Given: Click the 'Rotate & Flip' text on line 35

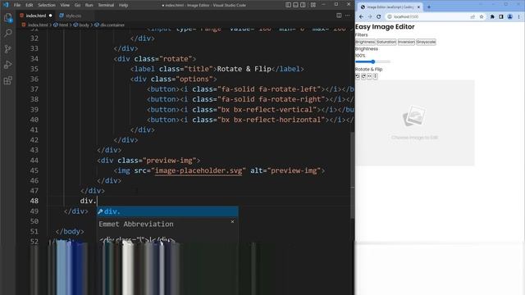Looking at the screenshot, I should coord(244,69).
